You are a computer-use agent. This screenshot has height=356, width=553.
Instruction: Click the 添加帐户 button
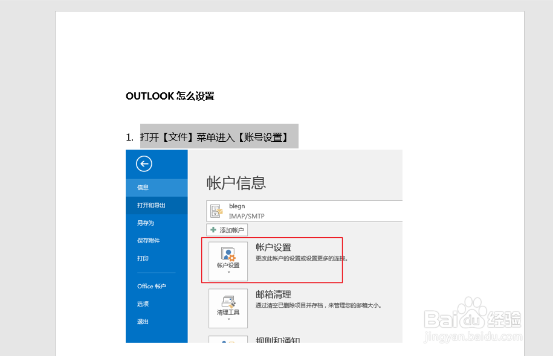point(227,230)
